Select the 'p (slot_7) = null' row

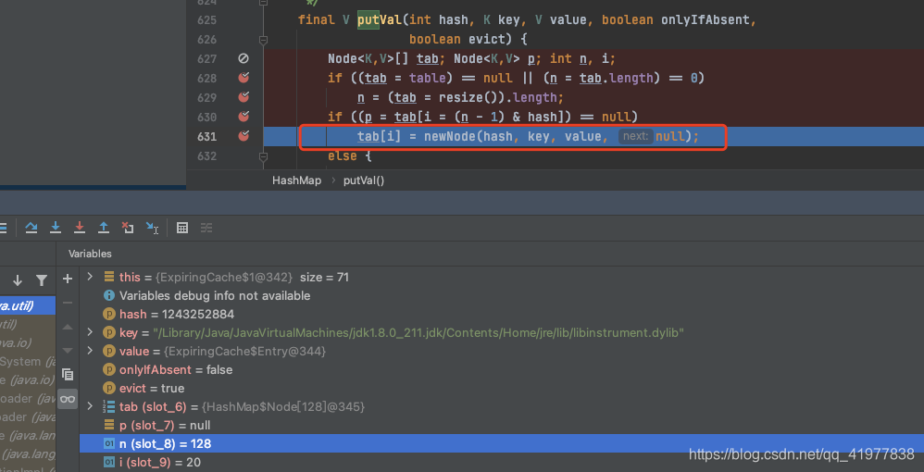502,426
